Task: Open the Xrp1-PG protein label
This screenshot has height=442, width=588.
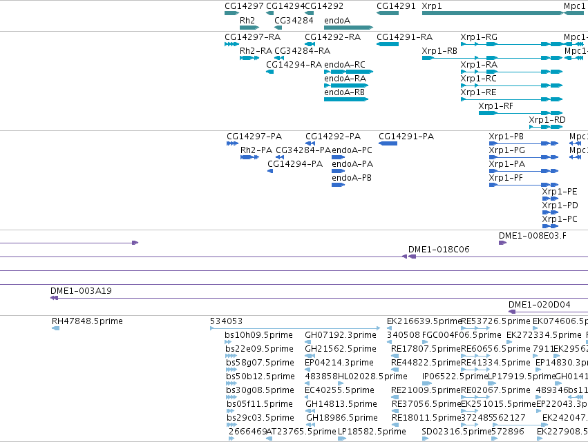Action: point(506,150)
